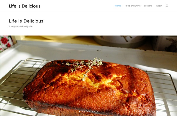Click the loaf cake slide image

click(x=88, y=76)
